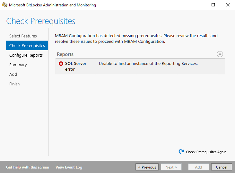235x173 pixels.
Task: Open Get help with this screen link
Action: pos(28,167)
